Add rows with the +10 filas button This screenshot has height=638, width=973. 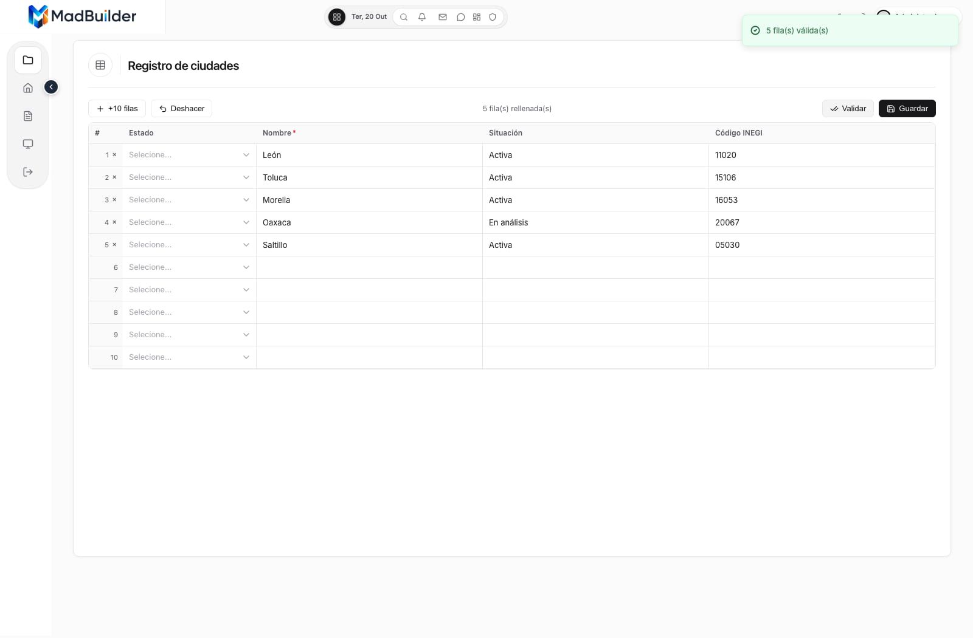pos(117,109)
